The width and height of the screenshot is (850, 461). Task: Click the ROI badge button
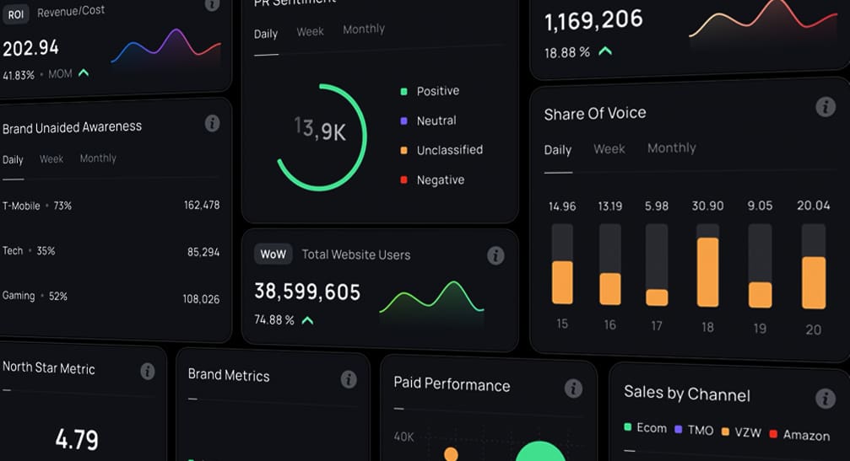(16, 12)
